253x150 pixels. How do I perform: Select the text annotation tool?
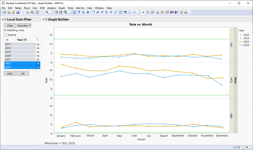tap(121, 12)
